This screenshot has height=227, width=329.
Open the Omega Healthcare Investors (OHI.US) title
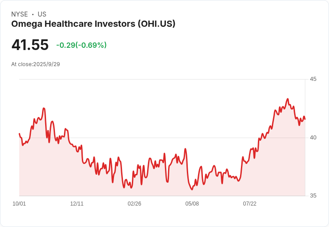point(93,24)
